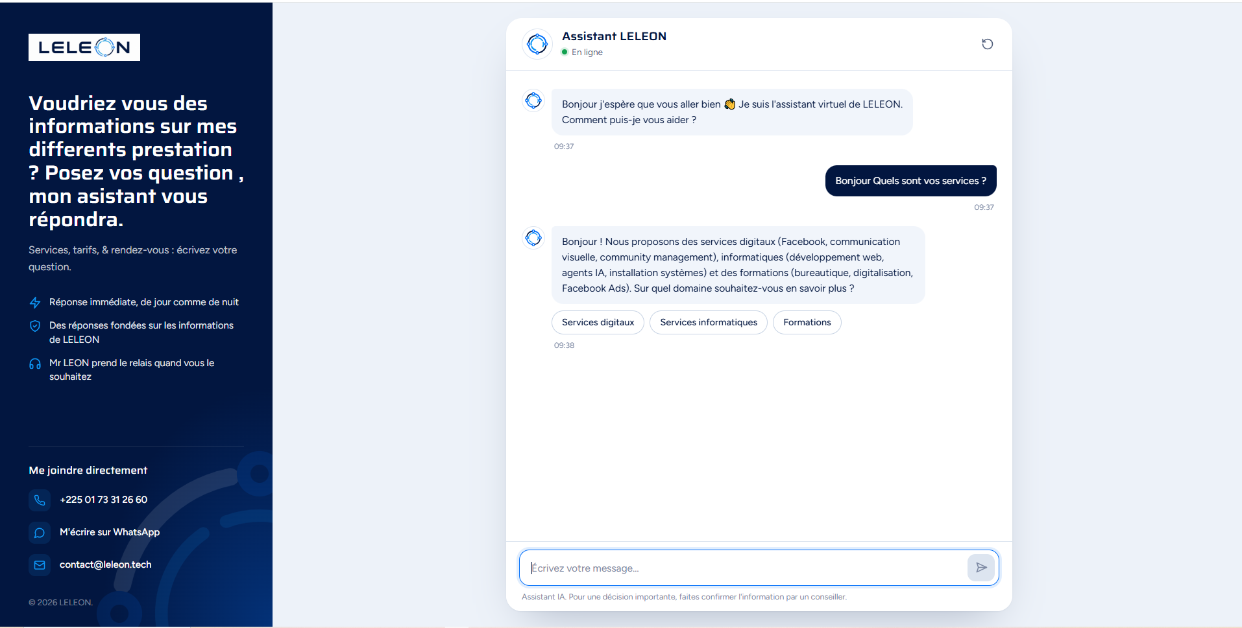The height and width of the screenshot is (628, 1242).
Task: Click the 'Mr LEON prend le relais' text
Action: (x=132, y=369)
